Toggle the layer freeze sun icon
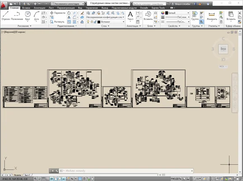Screen dimensions: 243x181 [92, 22]
